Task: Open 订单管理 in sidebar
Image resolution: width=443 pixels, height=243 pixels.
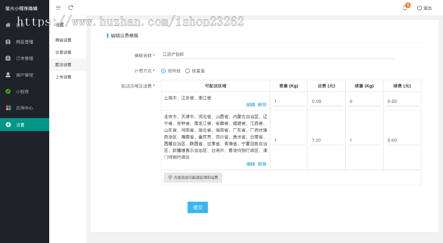Action: point(25,59)
